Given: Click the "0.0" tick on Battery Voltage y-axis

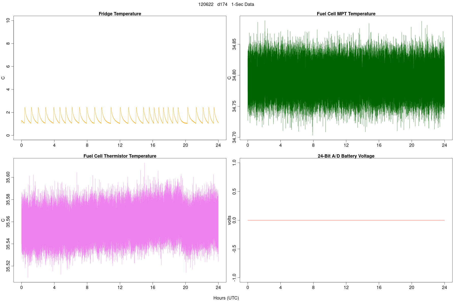Looking at the screenshot, I should (234, 220).
